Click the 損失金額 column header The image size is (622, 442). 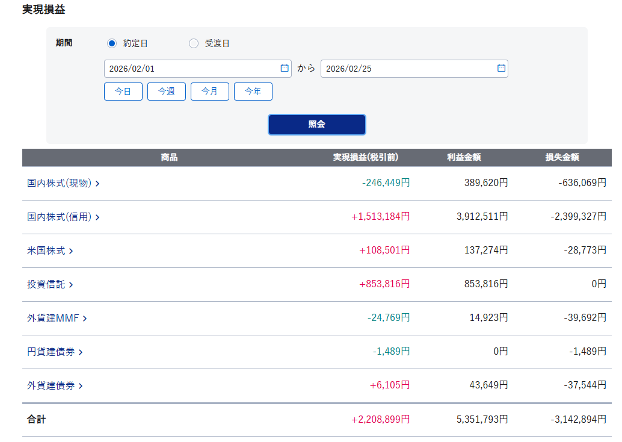pos(562,158)
